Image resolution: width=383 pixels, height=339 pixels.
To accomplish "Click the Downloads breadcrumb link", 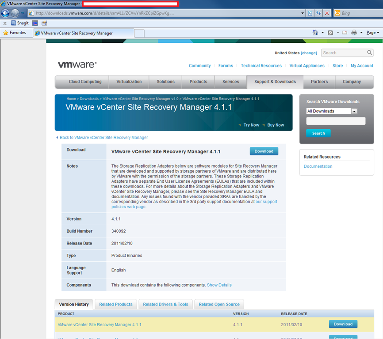I will pos(89,99).
